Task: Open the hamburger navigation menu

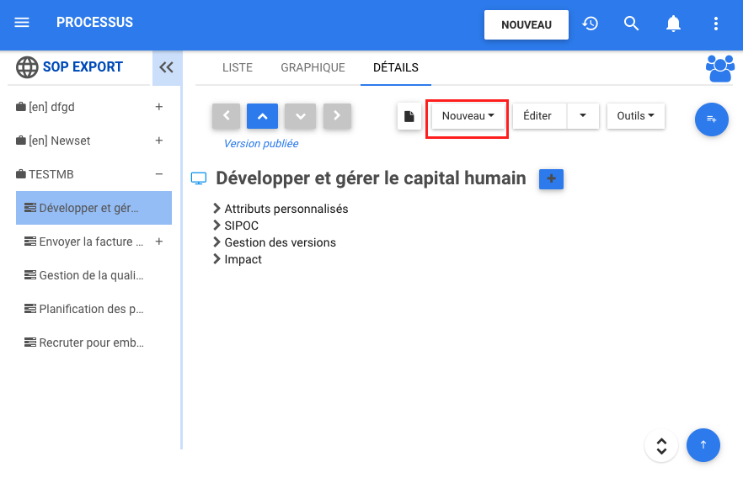Action: click(22, 22)
